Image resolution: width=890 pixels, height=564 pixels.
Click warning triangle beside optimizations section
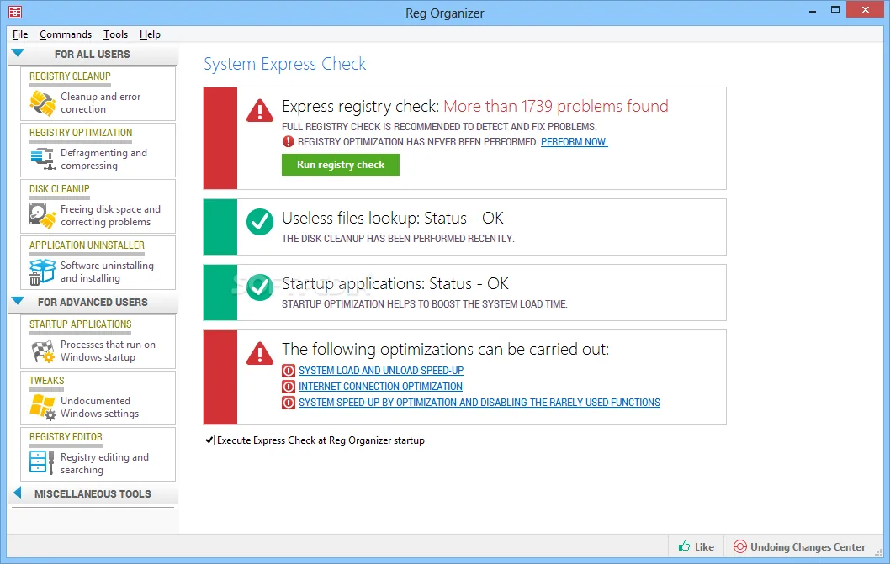pos(260,353)
